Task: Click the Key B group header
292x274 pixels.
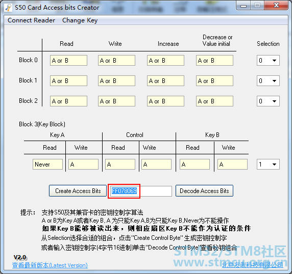Action: (x=212, y=135)
